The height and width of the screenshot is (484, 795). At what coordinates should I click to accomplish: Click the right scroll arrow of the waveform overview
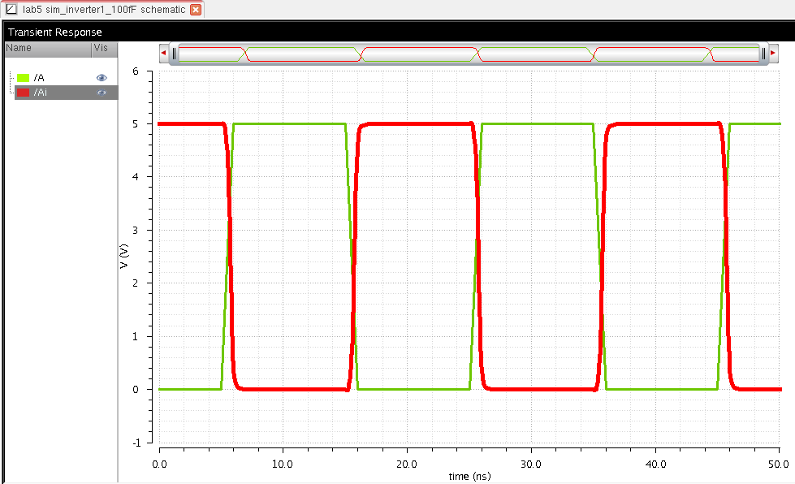(x=773, y=54)
